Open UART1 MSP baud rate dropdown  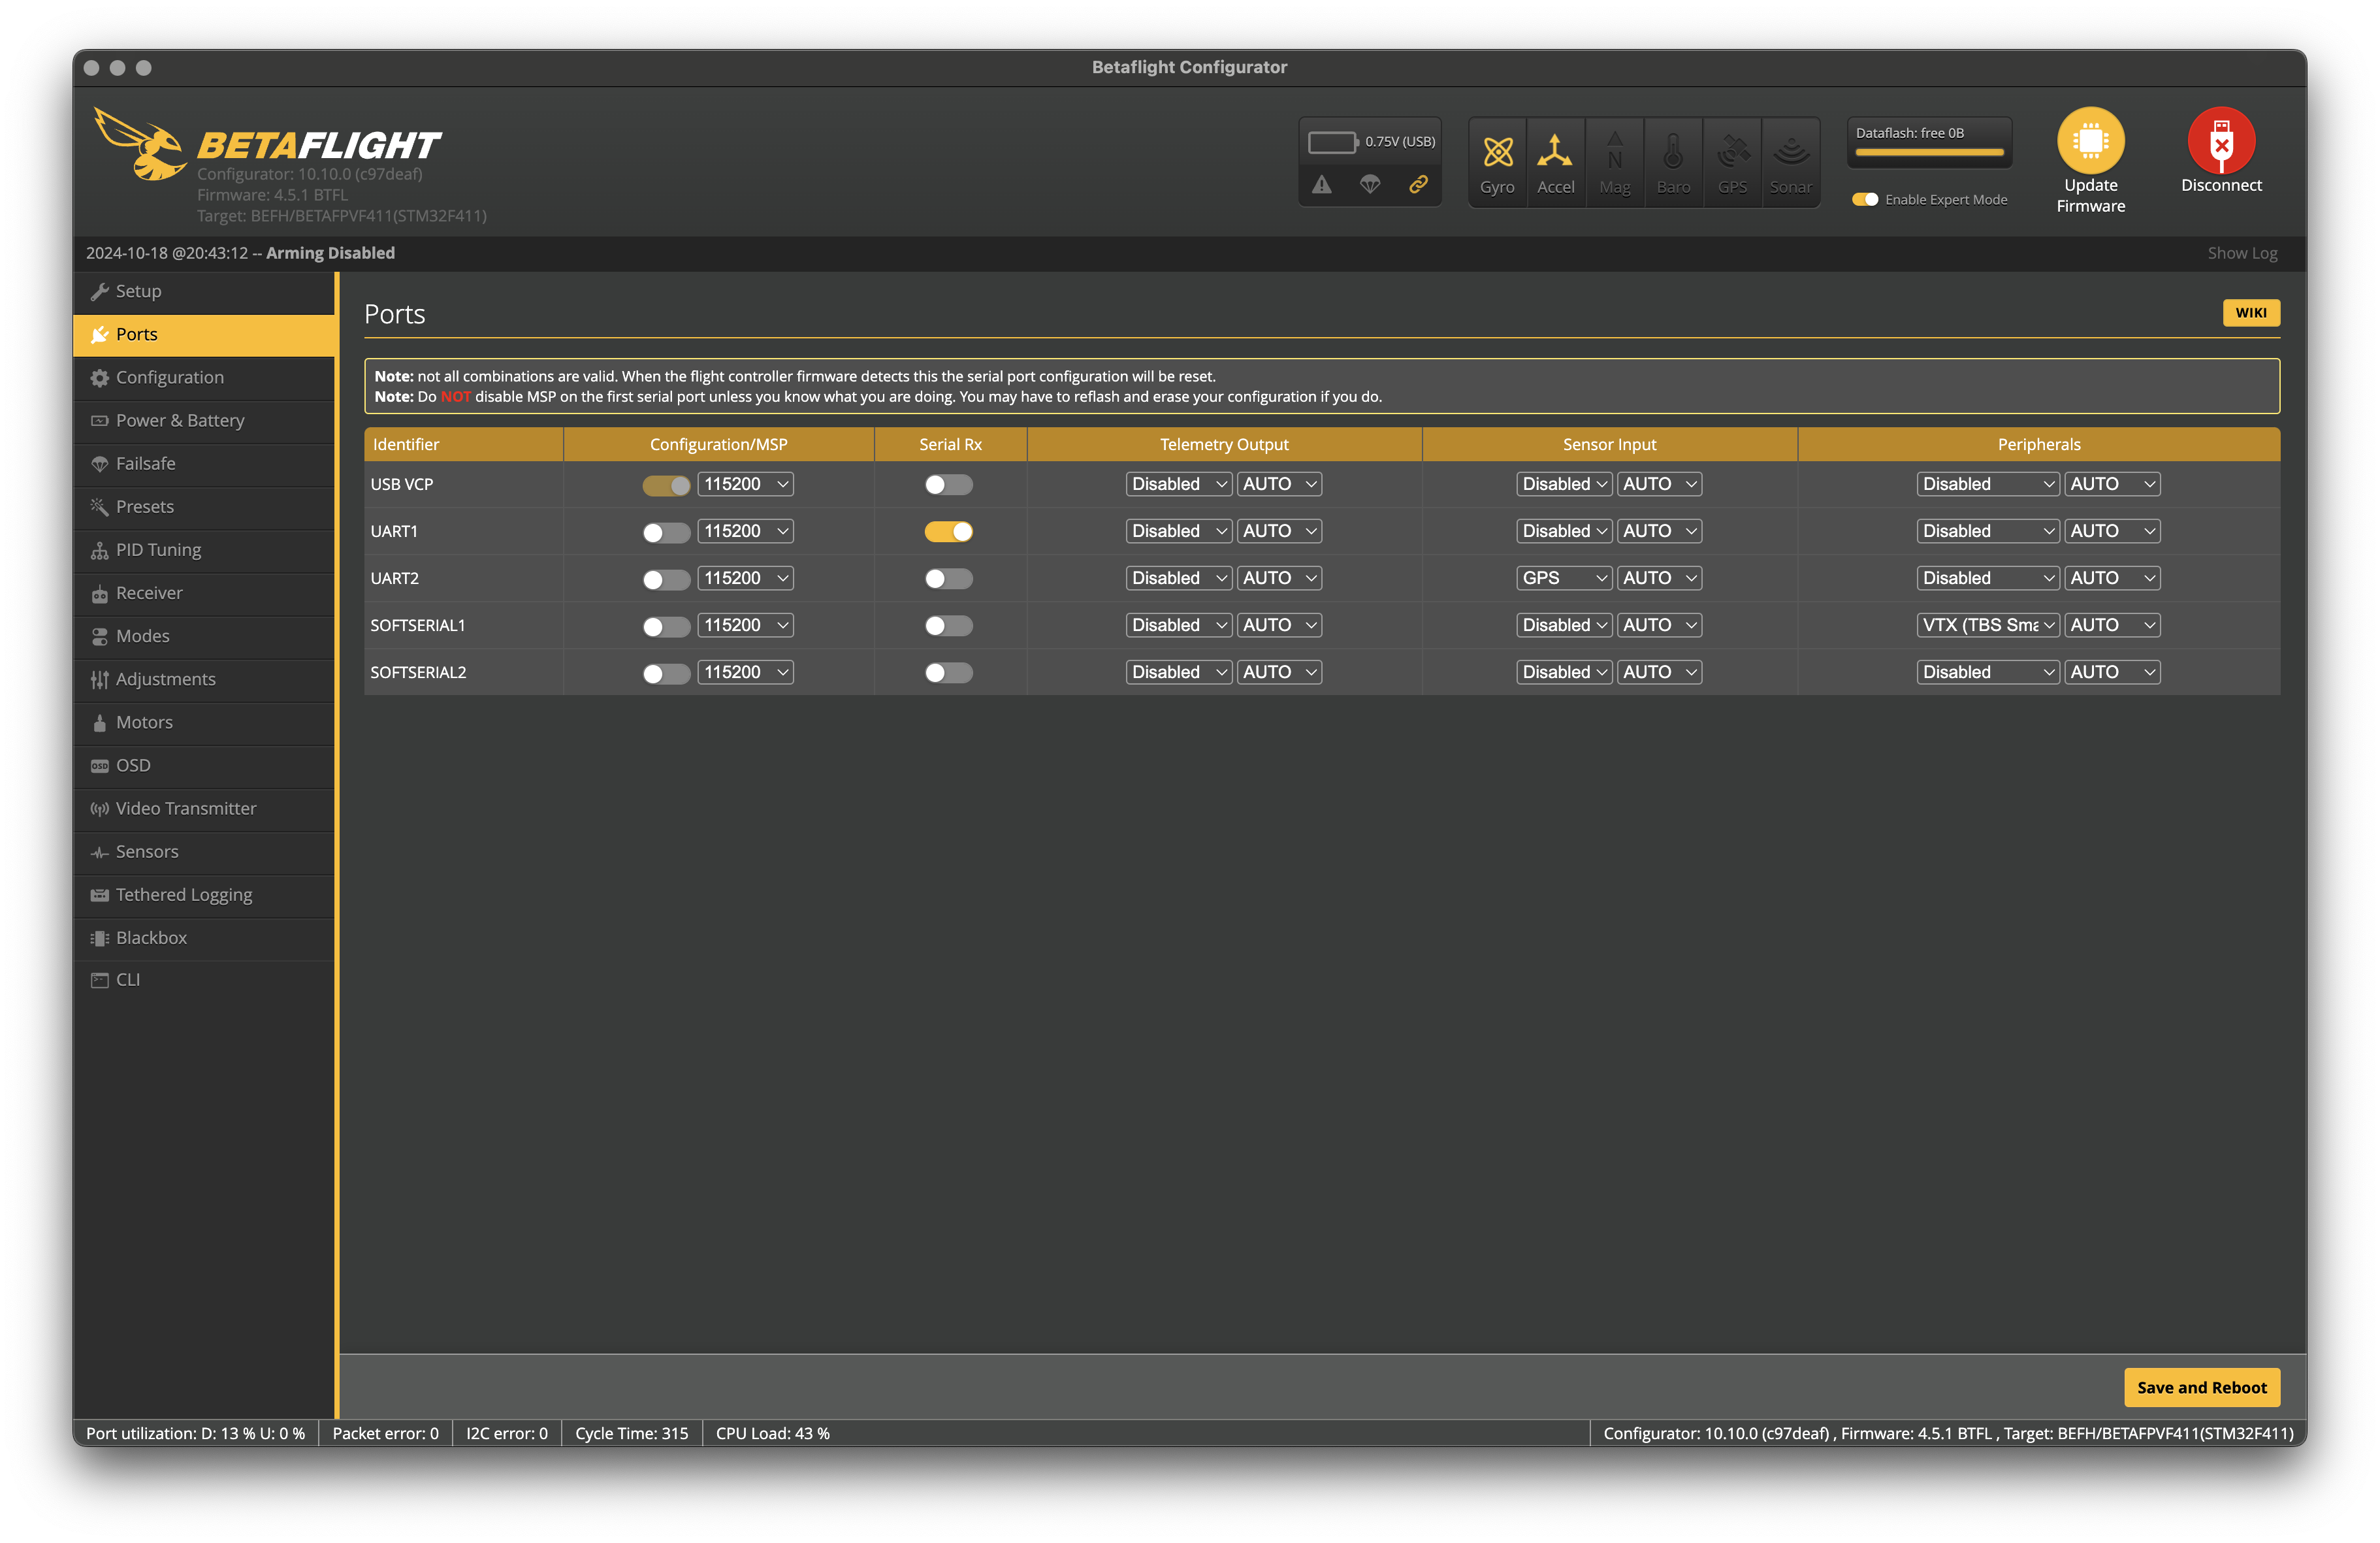click(745, 531)
